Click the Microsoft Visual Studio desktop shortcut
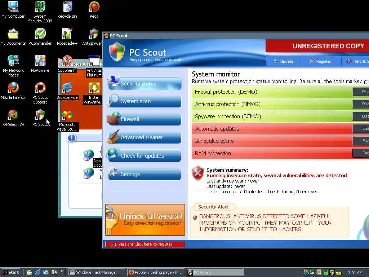369x277 pixels. point(67,120)
